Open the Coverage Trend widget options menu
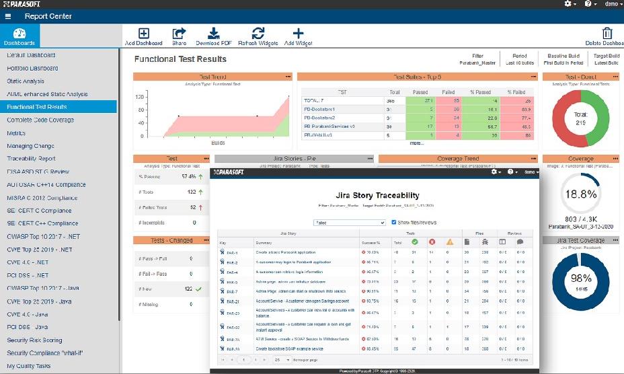This screenshot has height=374, width=624. [534, 159]
